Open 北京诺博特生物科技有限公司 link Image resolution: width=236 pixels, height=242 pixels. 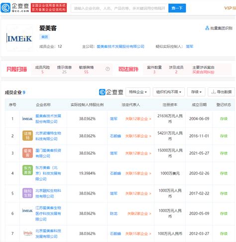[48, 136]
